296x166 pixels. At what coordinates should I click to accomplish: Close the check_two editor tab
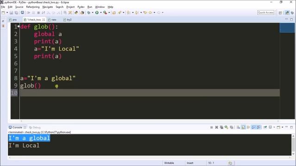click(43, 19)
